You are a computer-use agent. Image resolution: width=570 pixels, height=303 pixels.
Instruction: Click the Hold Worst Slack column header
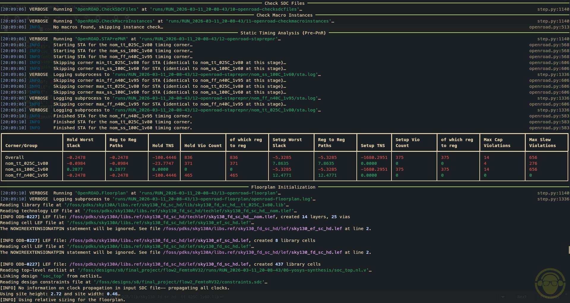pyautogui.click(x=80, y=143)
